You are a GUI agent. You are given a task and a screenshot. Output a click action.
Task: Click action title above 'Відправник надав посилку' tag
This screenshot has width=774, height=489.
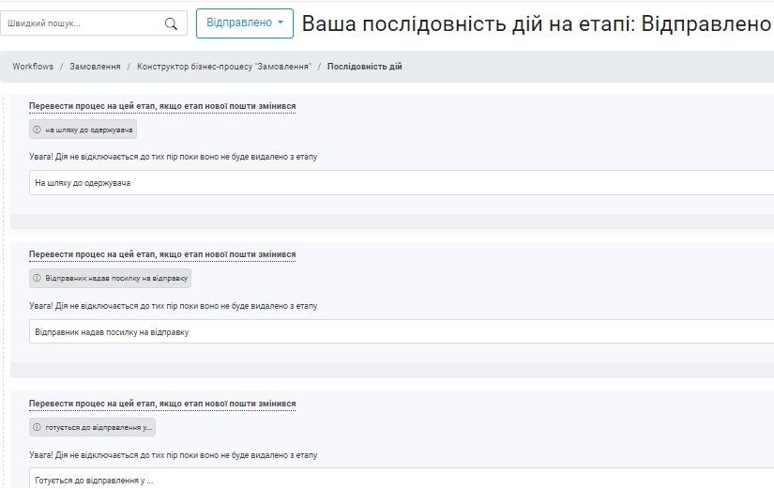click(x=162, y=253)
